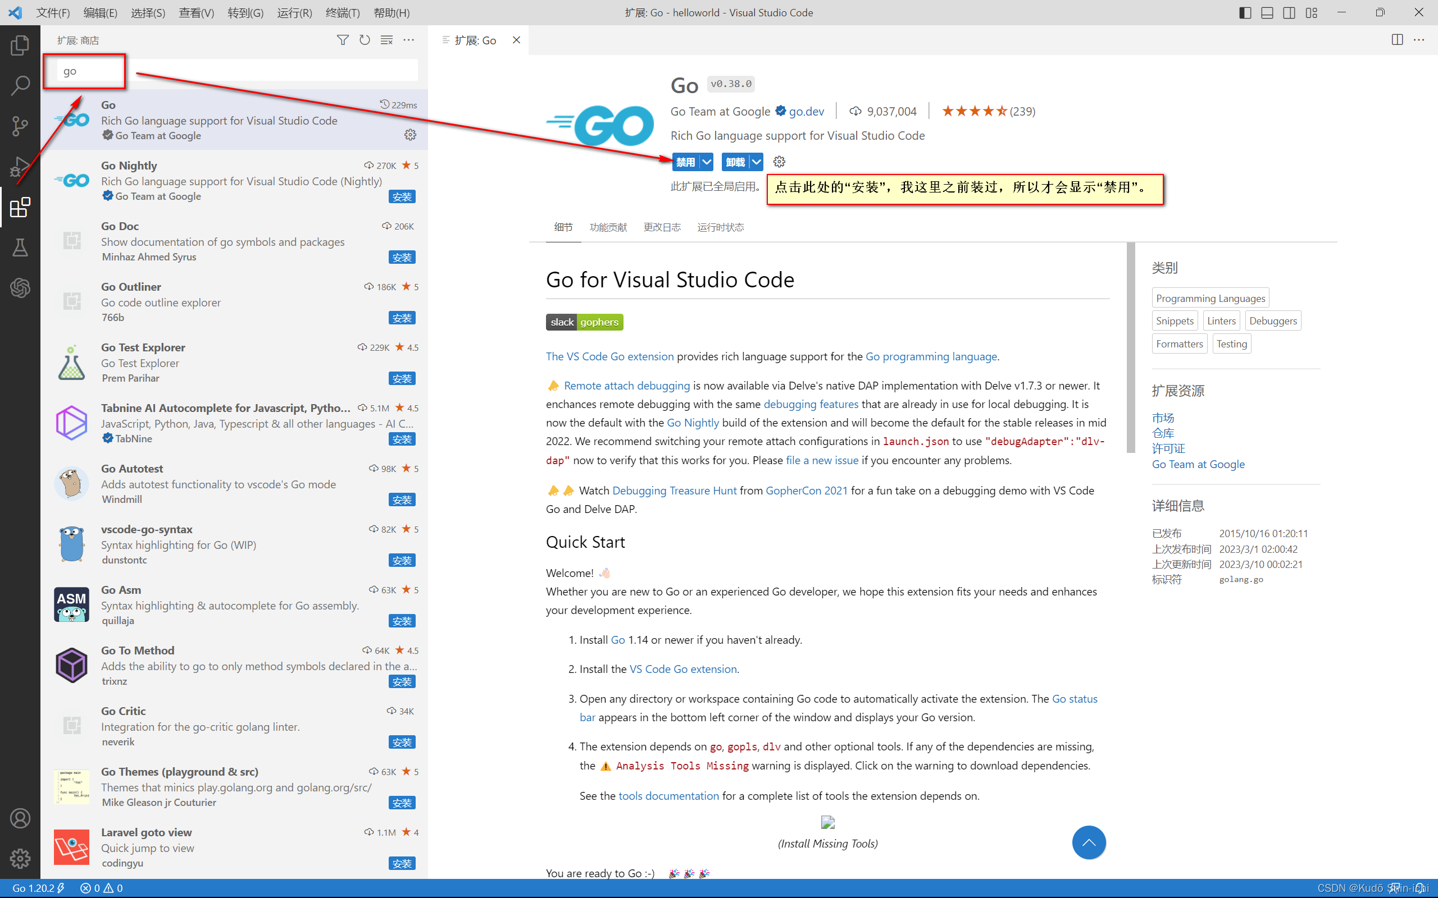Toggle the secondary side bar layout

[x=1289, y=12]
